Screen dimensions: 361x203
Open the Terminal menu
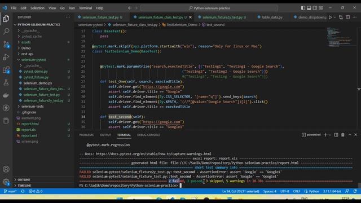pos(85,8)
